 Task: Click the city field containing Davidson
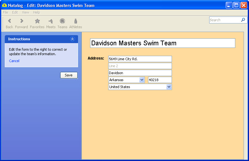(x=140, y=73)
